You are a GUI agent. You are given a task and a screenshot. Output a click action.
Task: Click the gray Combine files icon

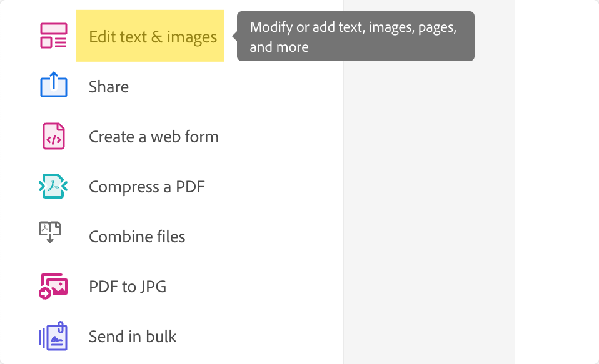(x=50, y=232)
